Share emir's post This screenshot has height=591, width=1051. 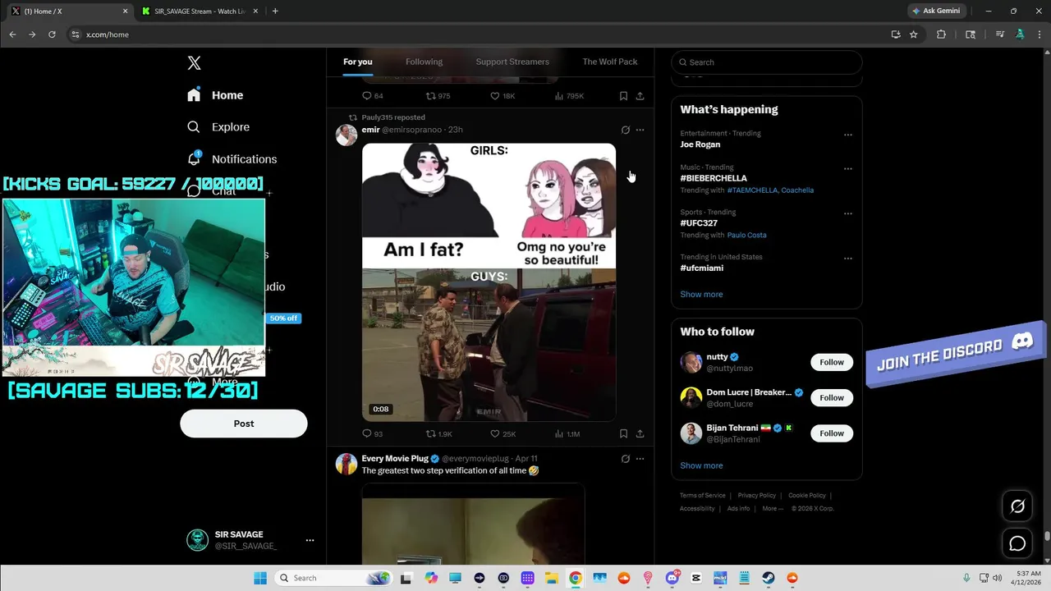point(640,434)
